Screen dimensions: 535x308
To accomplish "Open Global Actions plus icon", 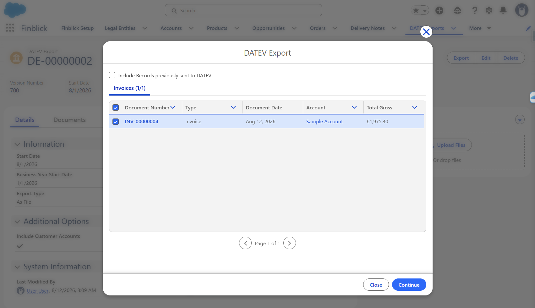I will coord(439,10).
